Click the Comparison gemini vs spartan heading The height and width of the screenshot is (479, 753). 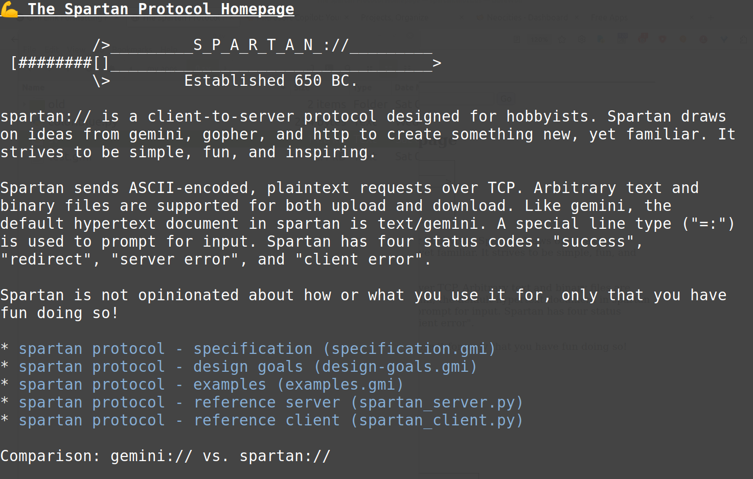[165, 456]
